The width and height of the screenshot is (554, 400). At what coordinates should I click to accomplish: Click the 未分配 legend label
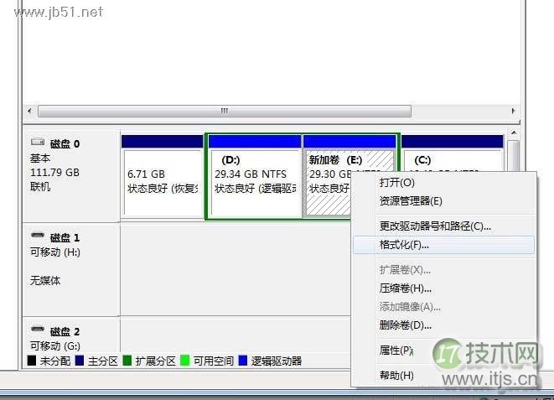point(55,361)
